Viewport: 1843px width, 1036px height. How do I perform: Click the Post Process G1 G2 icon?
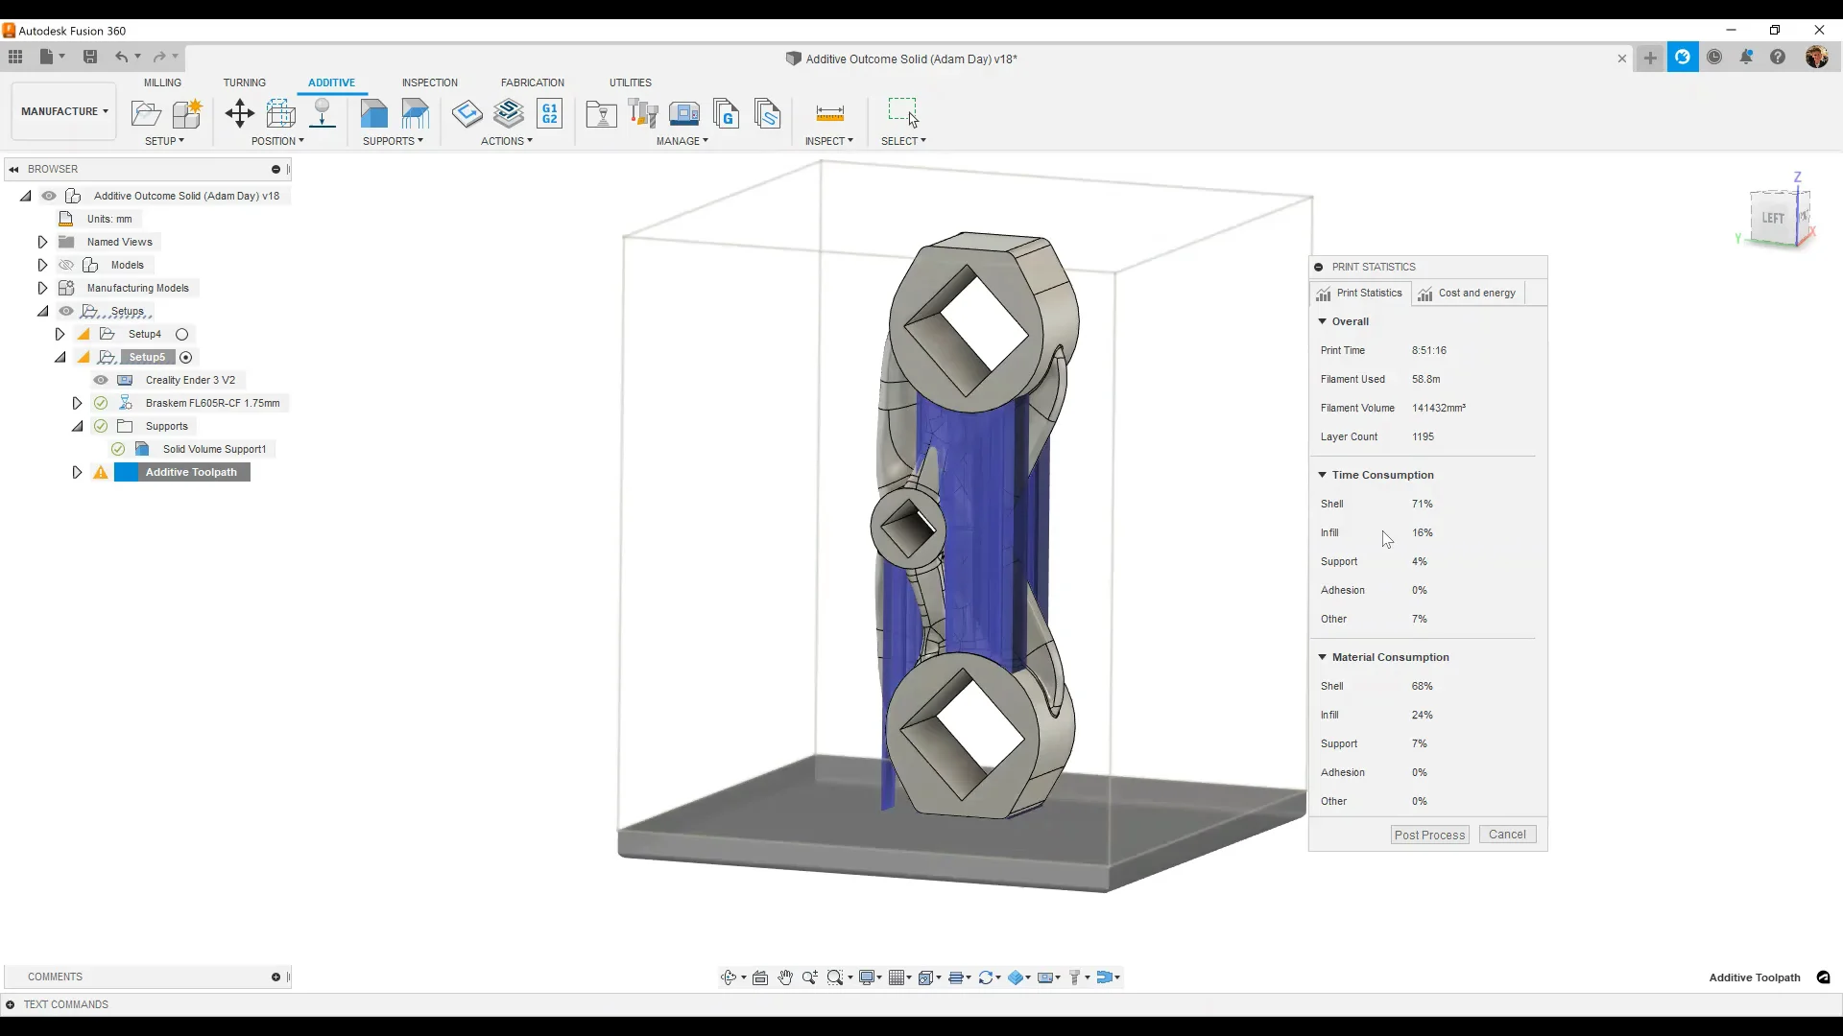pos(550,113)
